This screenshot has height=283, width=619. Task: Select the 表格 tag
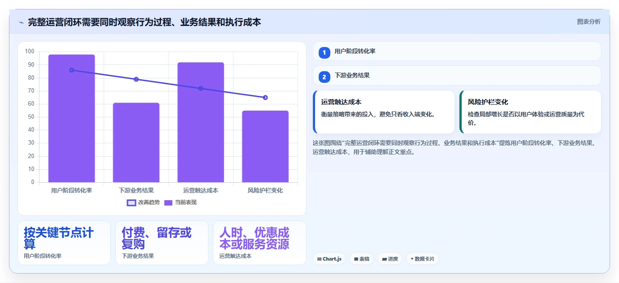tap(361, 259)
